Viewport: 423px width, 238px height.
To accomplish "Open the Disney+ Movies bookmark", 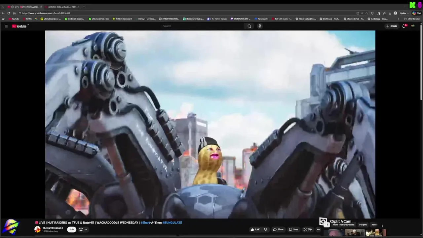I will [146, 19].
